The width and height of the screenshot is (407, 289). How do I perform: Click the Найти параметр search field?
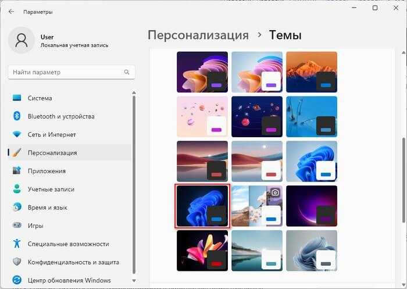coord(72,72)
